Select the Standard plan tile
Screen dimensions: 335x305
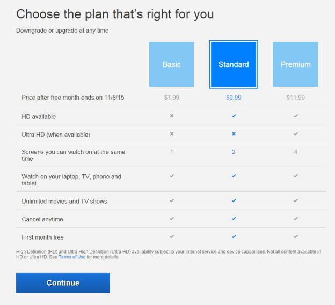[x=234, y=64]
